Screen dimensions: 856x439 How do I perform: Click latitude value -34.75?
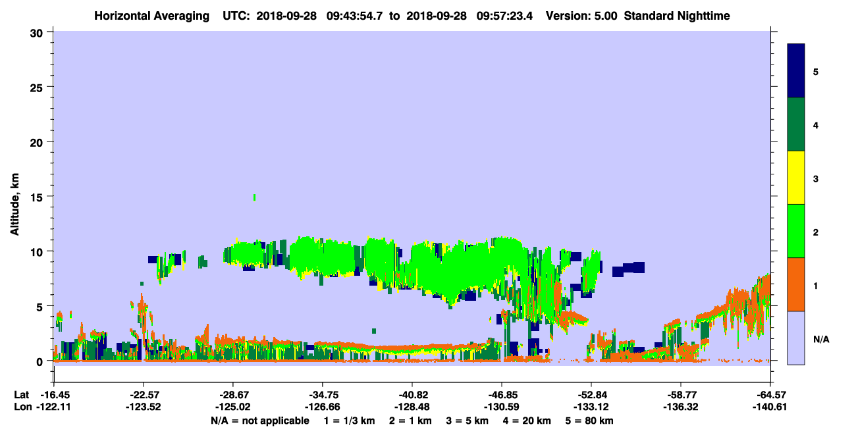click(323, 395)
